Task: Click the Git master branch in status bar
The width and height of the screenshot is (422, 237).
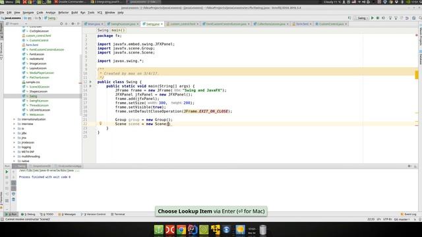Action: tap(402, 219)
